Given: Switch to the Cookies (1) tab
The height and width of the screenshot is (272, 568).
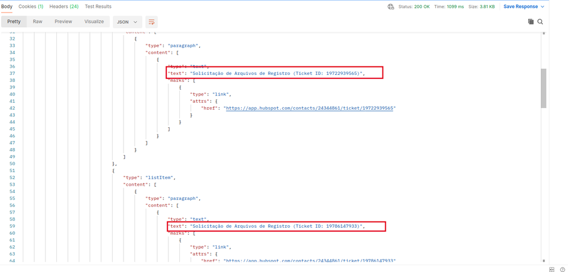Looking at the screenshot, I should tap(31, 6).
